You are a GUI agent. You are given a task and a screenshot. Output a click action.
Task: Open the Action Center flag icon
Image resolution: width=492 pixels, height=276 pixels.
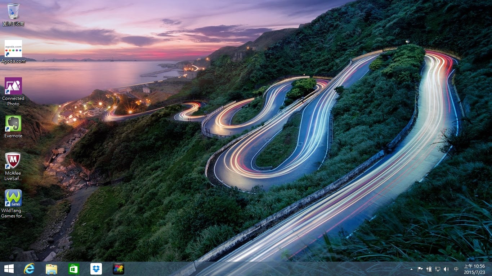click(x=420, y=269)
